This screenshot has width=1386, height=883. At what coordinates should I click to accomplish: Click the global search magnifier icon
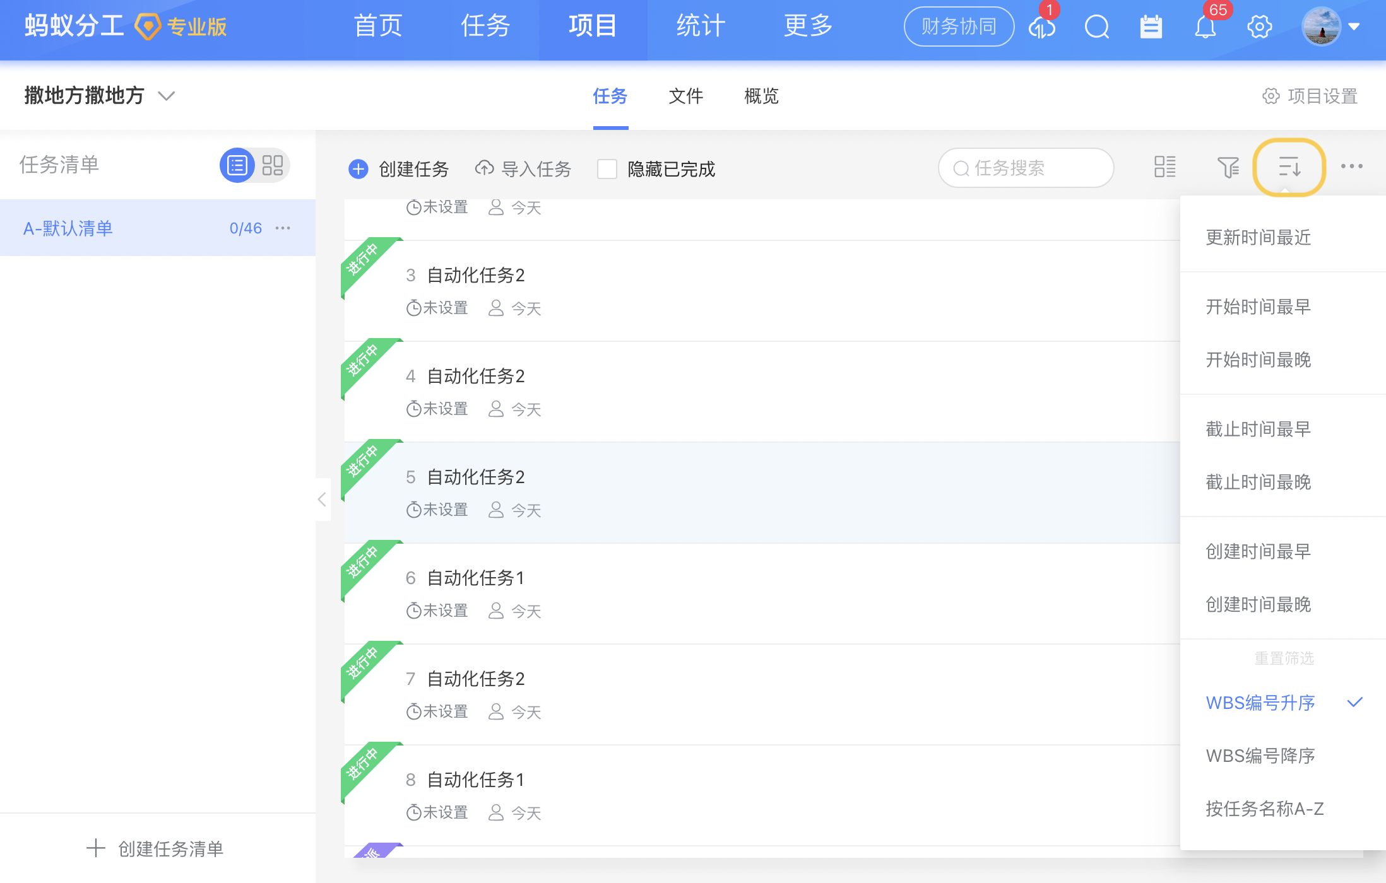[x=1097, y=27]
